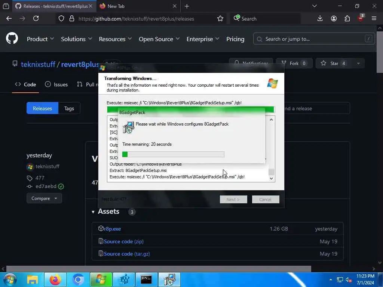This screenshot has width=383, height=287.
Task: Click the command prompt taskbar icon
Action: coord(146,280)
